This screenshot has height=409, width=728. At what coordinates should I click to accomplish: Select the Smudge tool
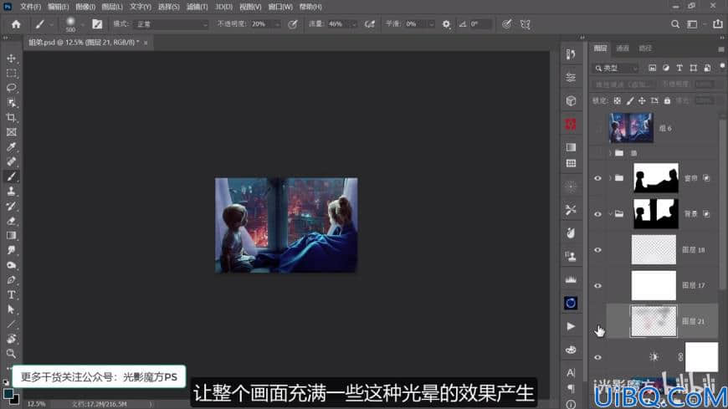[11, 250]
